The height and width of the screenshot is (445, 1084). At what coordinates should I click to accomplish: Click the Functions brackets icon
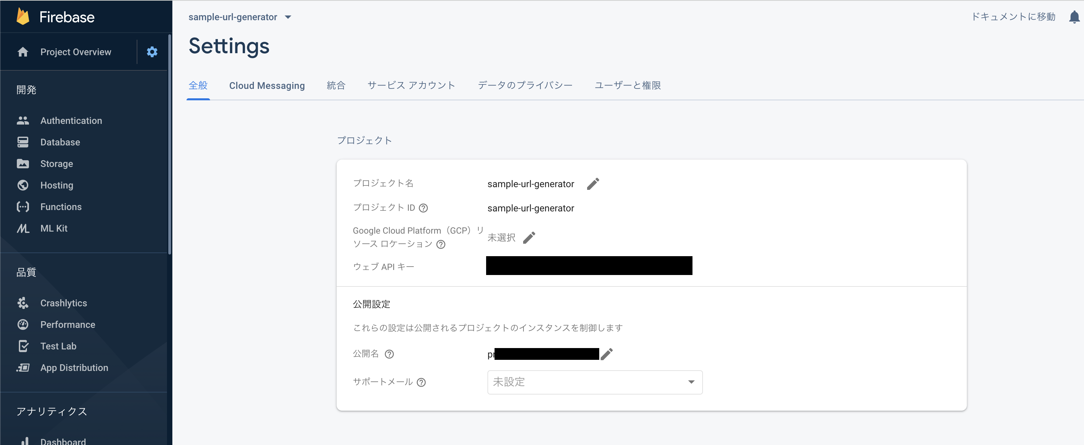23,207
